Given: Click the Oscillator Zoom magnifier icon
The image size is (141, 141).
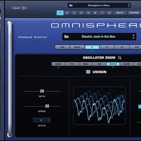Looking at the screenshot, I should (x=119, y=58).
